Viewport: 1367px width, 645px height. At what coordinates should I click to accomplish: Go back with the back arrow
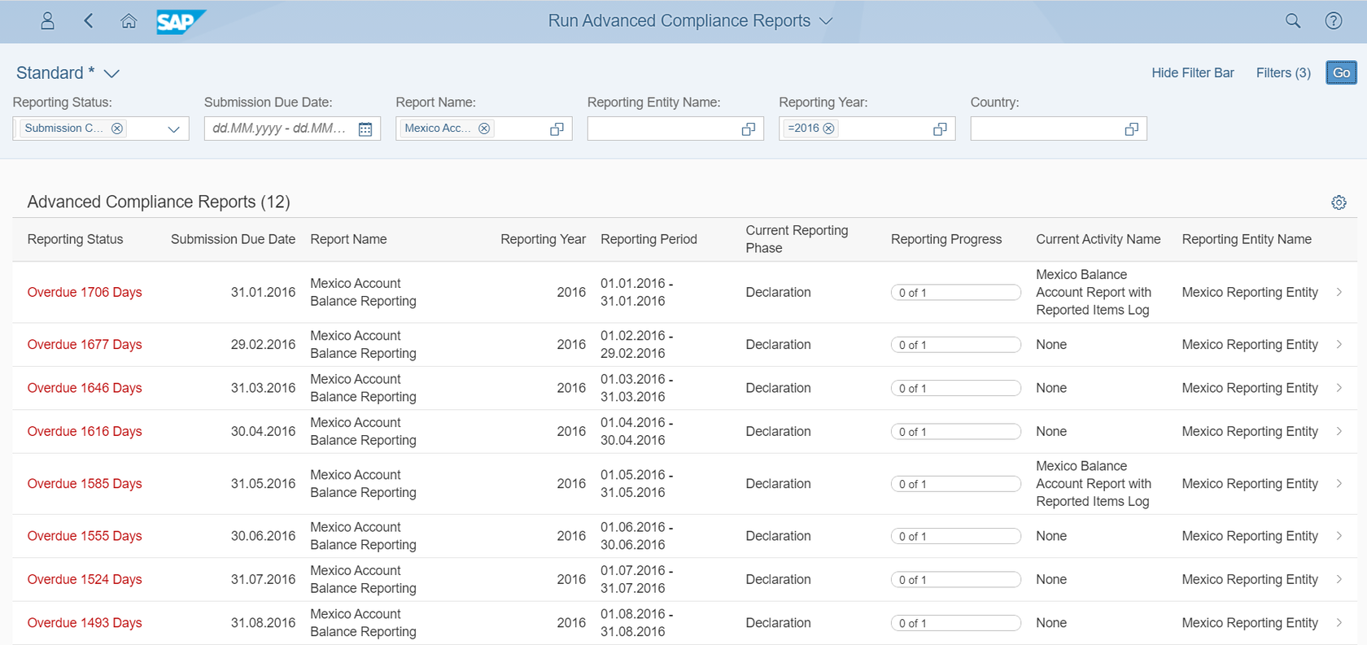click(89, 21)
